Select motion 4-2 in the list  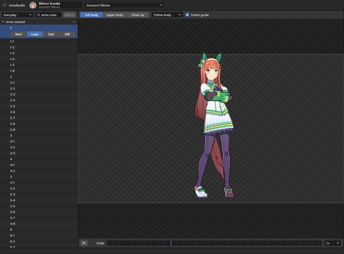click(39, 171)
